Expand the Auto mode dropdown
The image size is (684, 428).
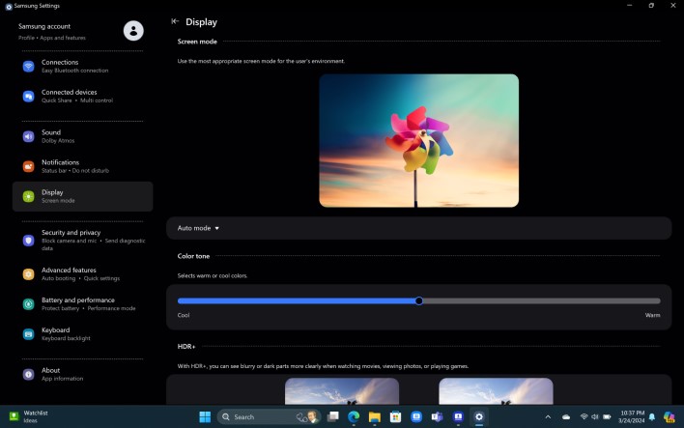pyautogui.click(x=199, y=228)
